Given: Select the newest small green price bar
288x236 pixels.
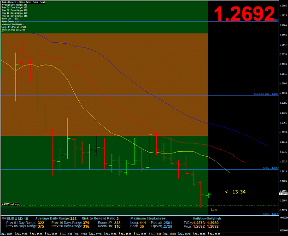Looking at the screenshot, I should pos(208,195).
